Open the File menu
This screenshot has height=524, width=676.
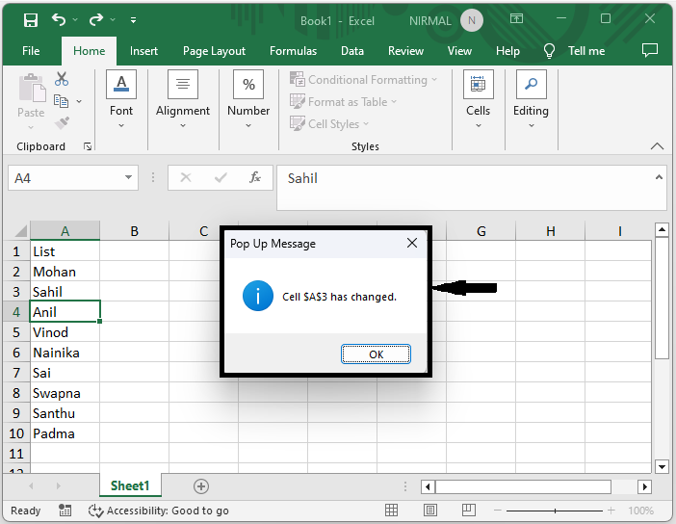(x=31, y=51)
